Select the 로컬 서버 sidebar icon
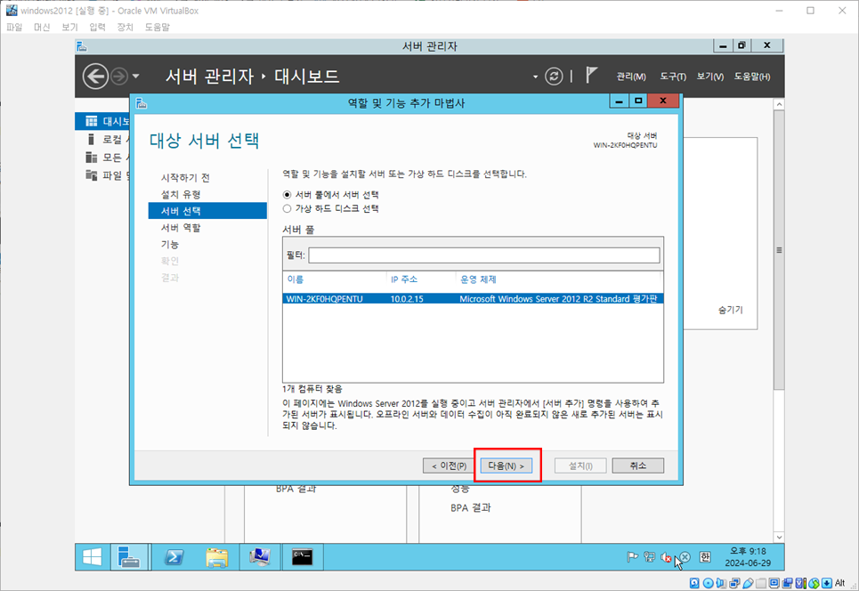 (x=92, y=139)
